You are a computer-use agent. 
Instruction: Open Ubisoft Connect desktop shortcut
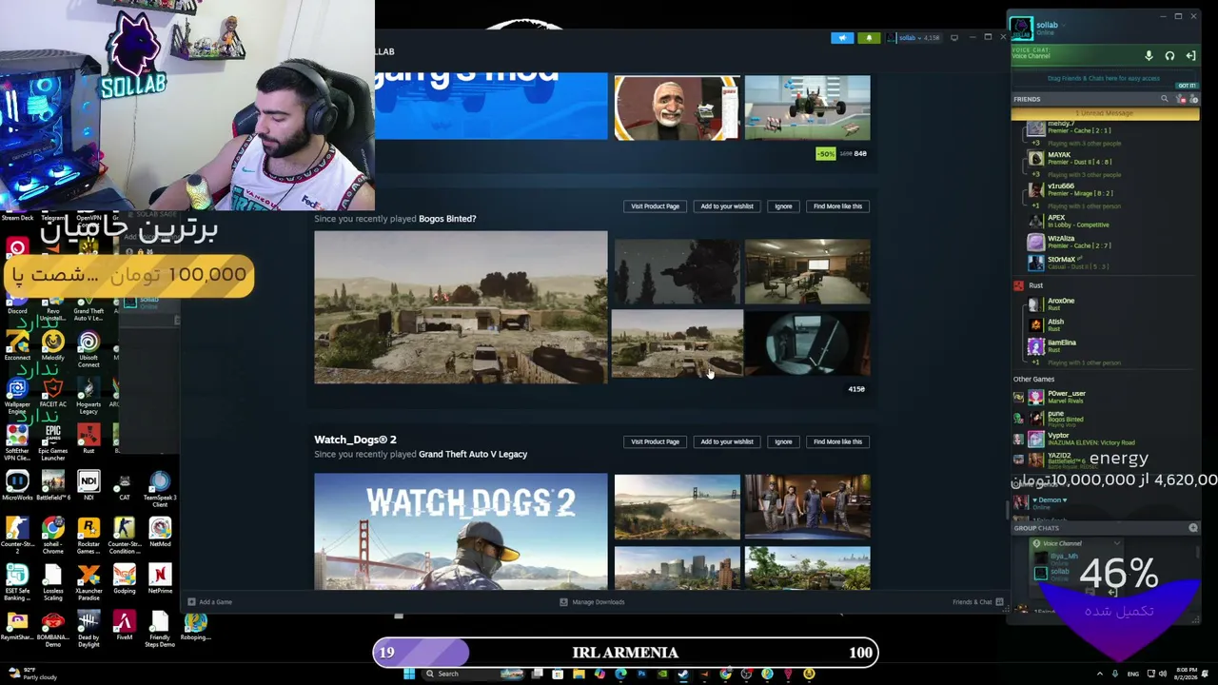click(x=88, y=349)
